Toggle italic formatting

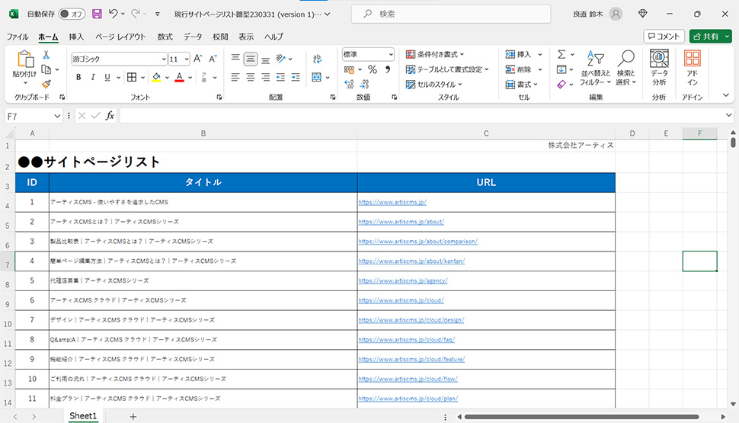click(93, 77)
